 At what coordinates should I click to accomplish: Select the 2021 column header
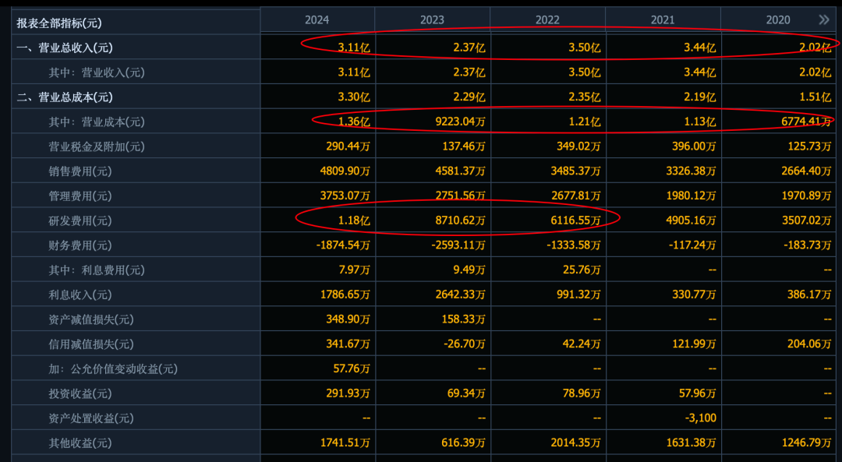tap(663, 19)
